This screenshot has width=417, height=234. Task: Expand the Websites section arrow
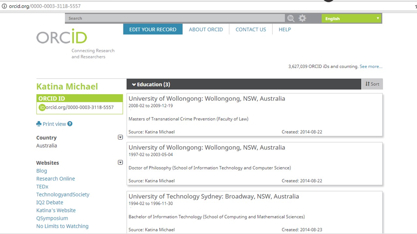coord(120,162)
